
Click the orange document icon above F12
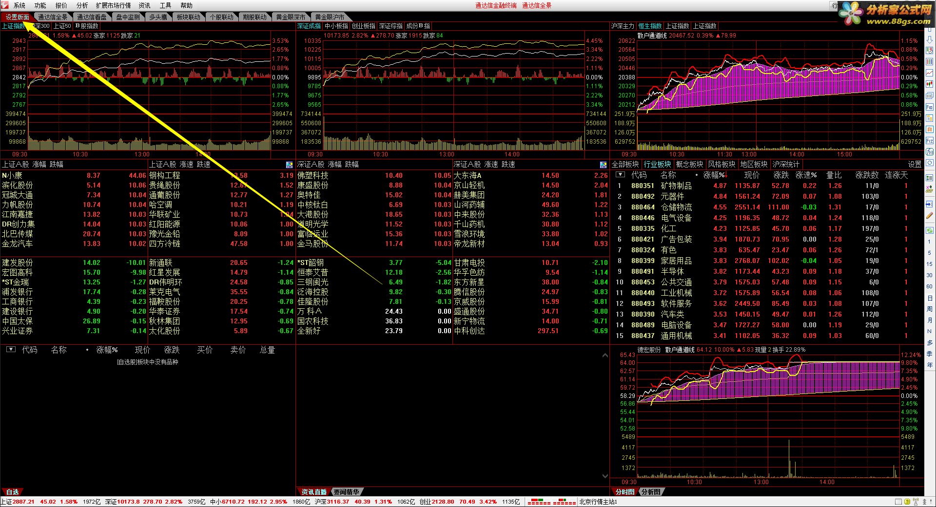(930, 130)
